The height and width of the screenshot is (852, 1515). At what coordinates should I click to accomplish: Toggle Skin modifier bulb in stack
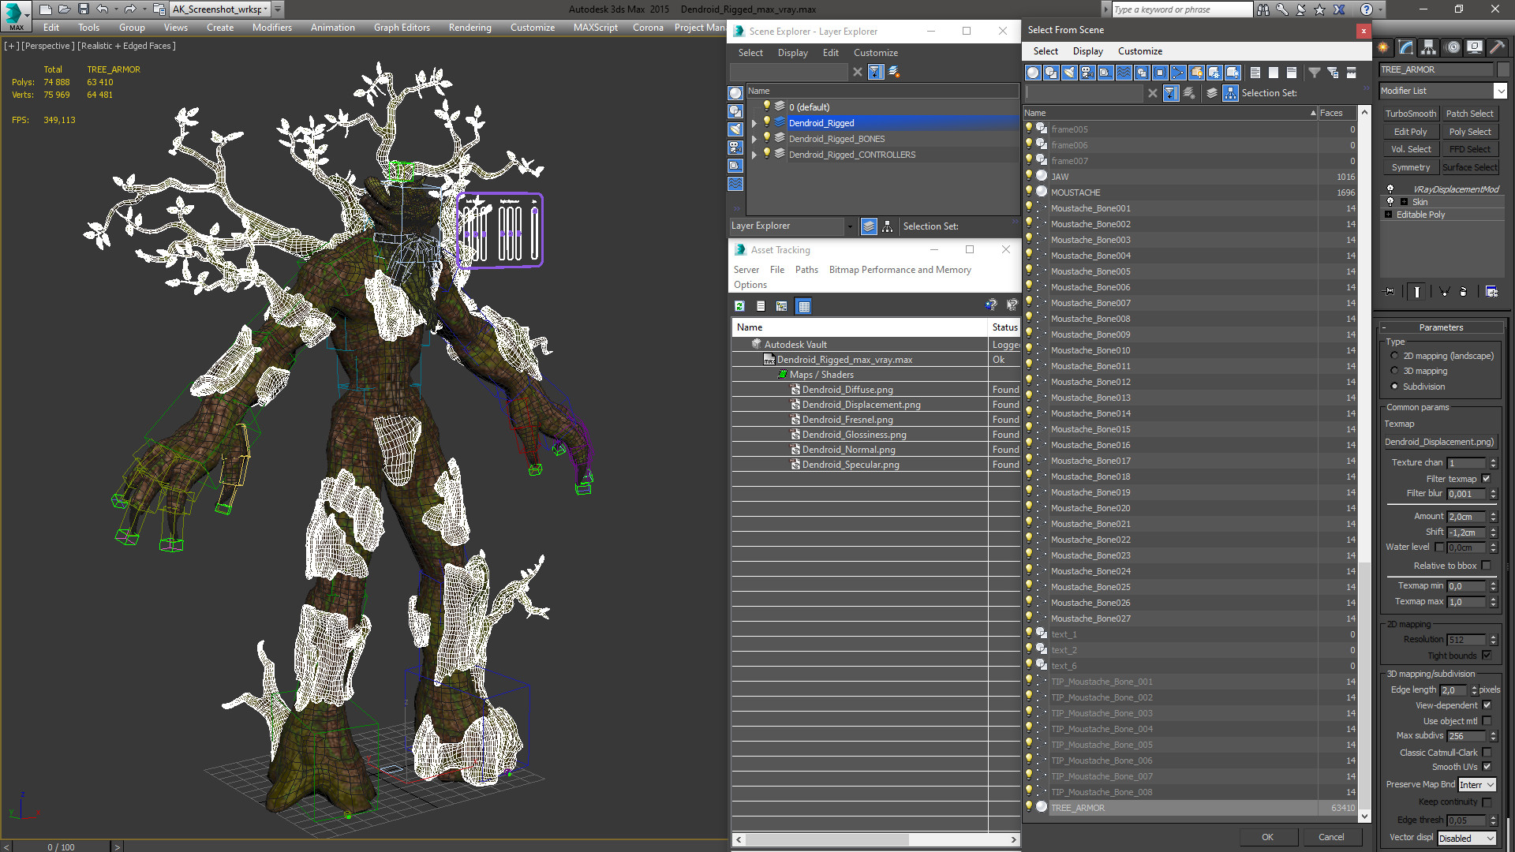point(1390,202)
